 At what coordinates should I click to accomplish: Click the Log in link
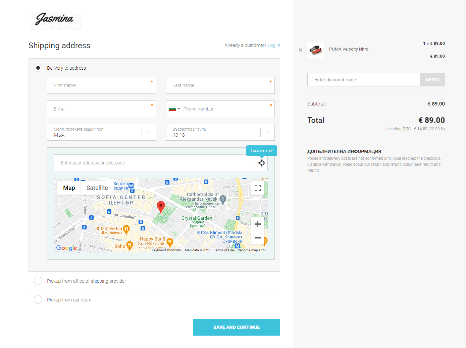[x=274, y=45]
